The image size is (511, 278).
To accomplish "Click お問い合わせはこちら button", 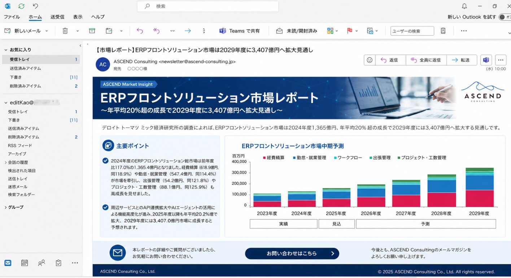I will coord(292,253).
